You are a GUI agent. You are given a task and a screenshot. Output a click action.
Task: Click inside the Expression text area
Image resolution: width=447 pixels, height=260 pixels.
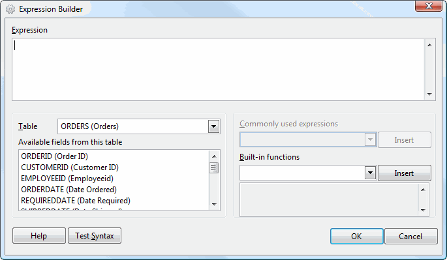[x=218, y=69]
